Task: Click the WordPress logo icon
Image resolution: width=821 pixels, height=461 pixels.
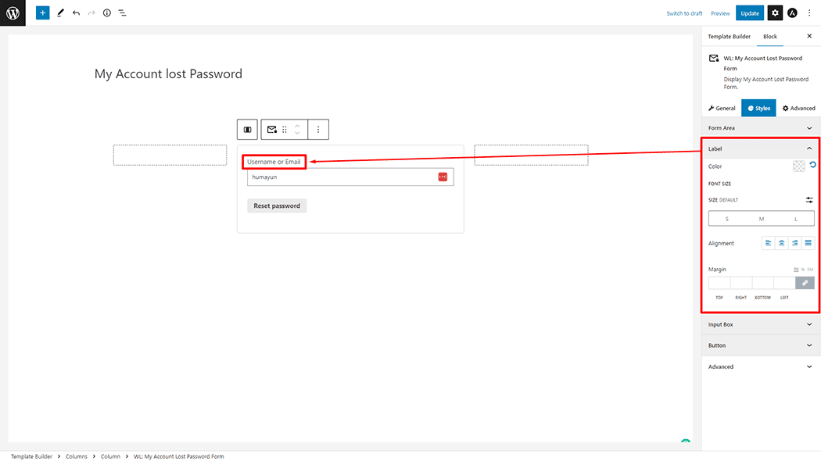Action: pyautogui.click(x=13, y=13)
